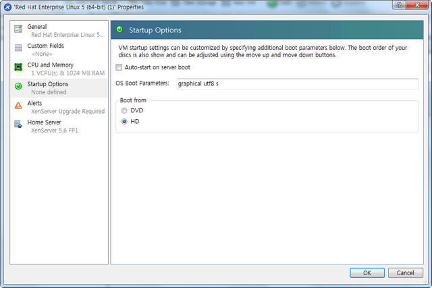Click the '1 VCPU(s) & 1024 MB RAM' text

pyautogui.click(x=67, y=73)
